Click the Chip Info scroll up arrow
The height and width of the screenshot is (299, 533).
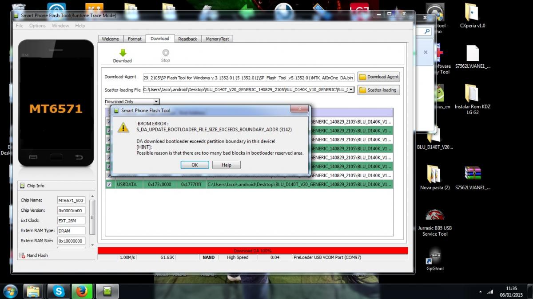[x=92, y=196]
